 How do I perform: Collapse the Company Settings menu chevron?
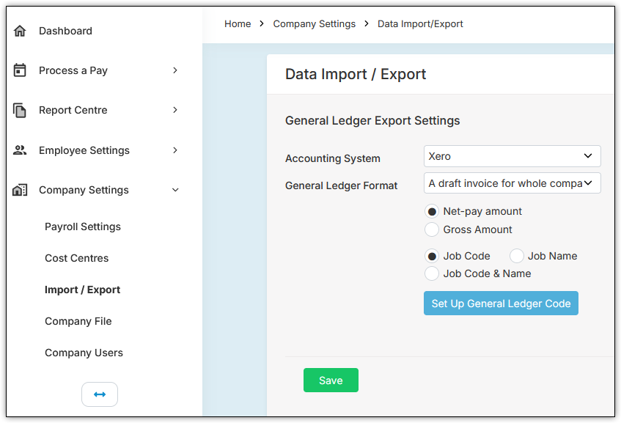[175, 190]
